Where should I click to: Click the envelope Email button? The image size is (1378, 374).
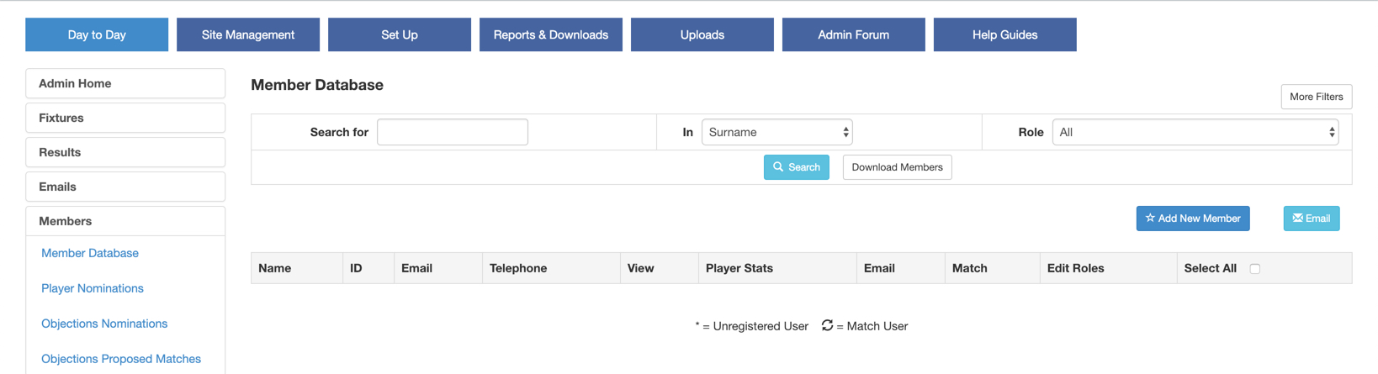(x=1311, y=219)
